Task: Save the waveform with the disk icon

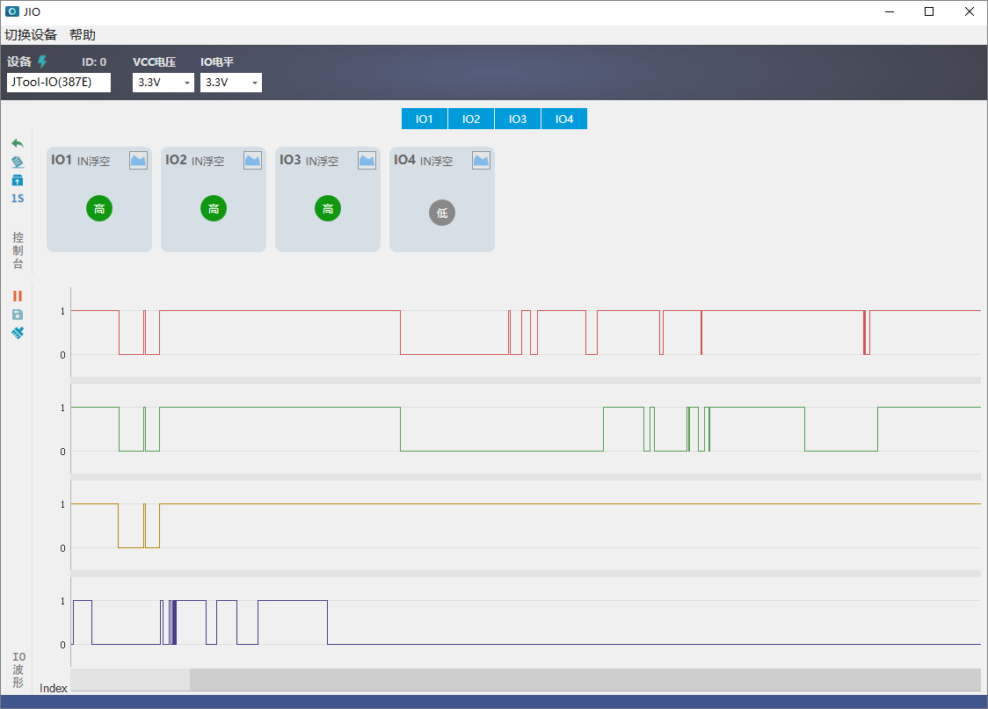Action: coord(18,315)
